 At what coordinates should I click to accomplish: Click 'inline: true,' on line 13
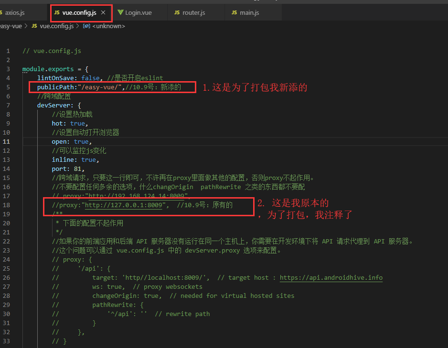click(75, 159)
